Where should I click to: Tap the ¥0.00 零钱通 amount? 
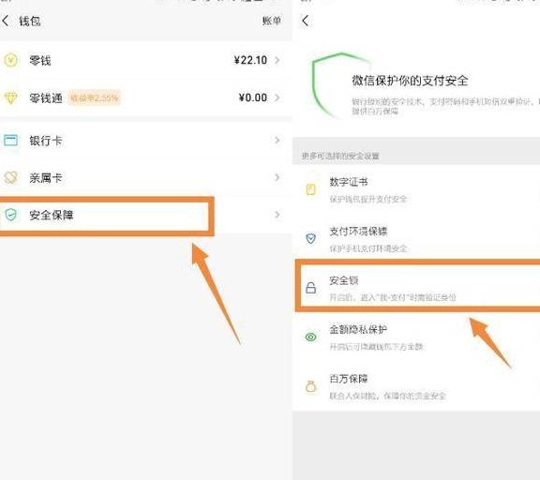[x=253, y=97]
